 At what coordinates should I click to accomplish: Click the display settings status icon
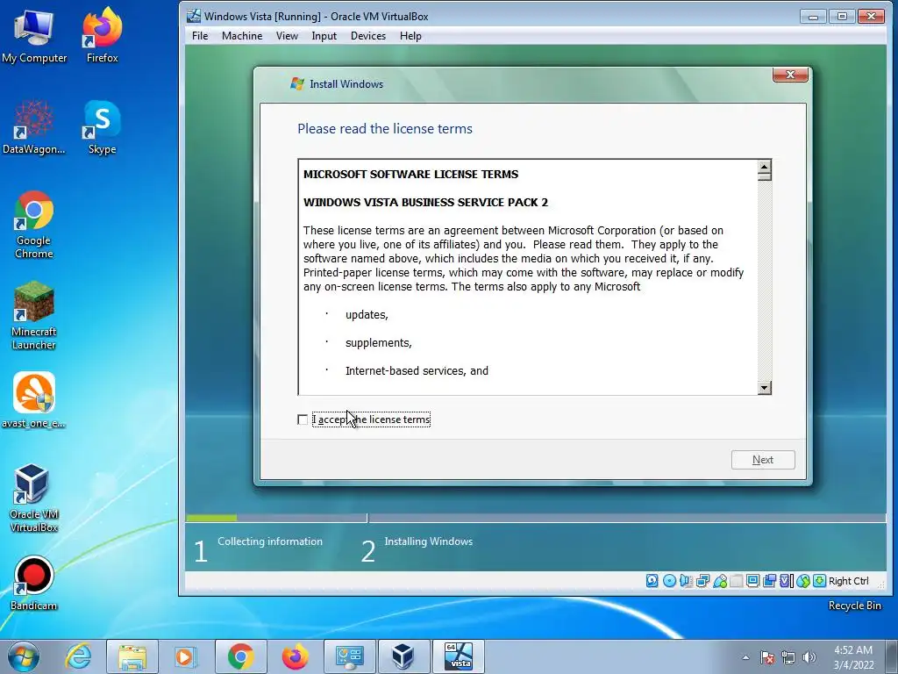point(752,581)
